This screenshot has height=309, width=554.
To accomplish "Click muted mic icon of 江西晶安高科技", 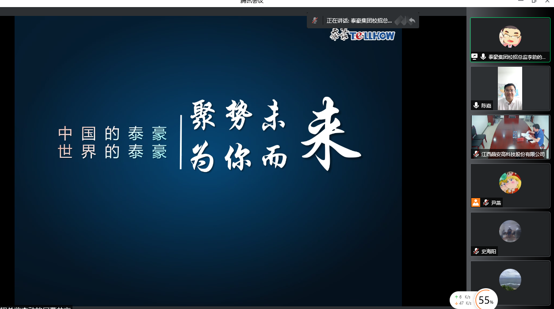I will pyautogui.click(x=476, y=154).
